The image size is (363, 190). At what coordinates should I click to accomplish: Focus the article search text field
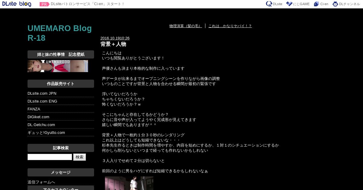point(50,157)
